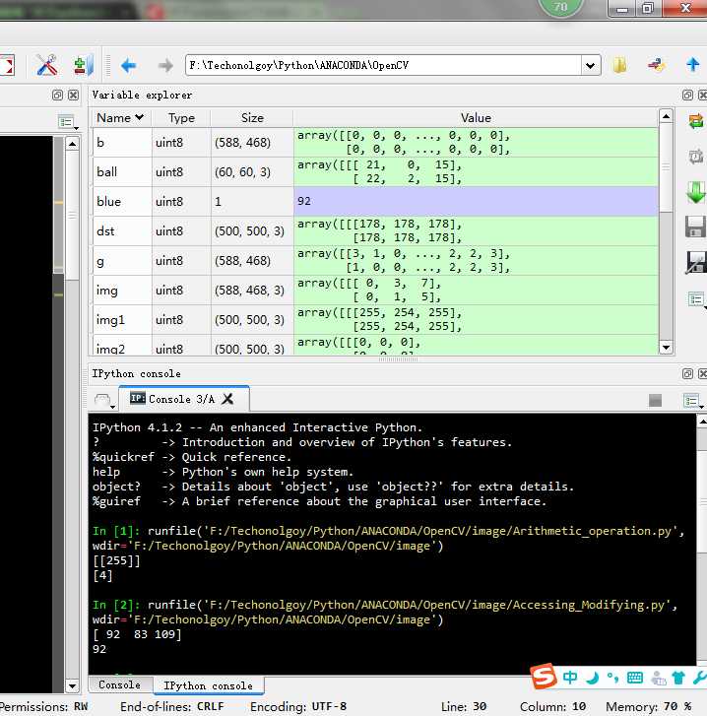The image size is (707, 716).
Task: Open Sogou soft keyboard icon
Action: [635, 679]
